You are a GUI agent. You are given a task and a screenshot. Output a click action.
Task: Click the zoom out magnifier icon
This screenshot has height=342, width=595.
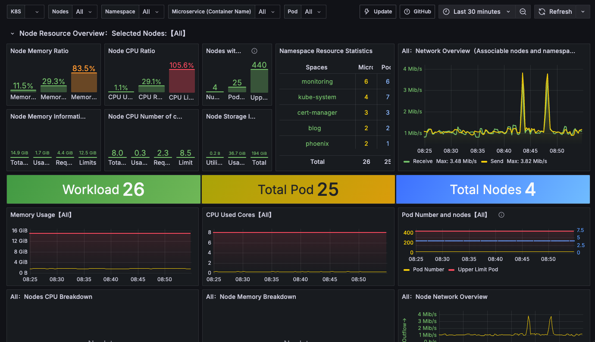tap(523, 12)
